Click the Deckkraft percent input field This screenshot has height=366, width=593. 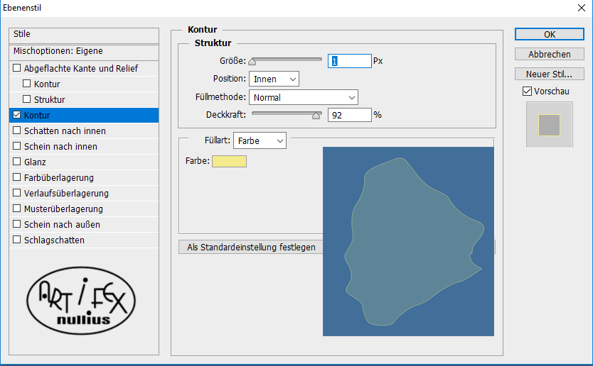pyautogui.click(x=349, y=115)
